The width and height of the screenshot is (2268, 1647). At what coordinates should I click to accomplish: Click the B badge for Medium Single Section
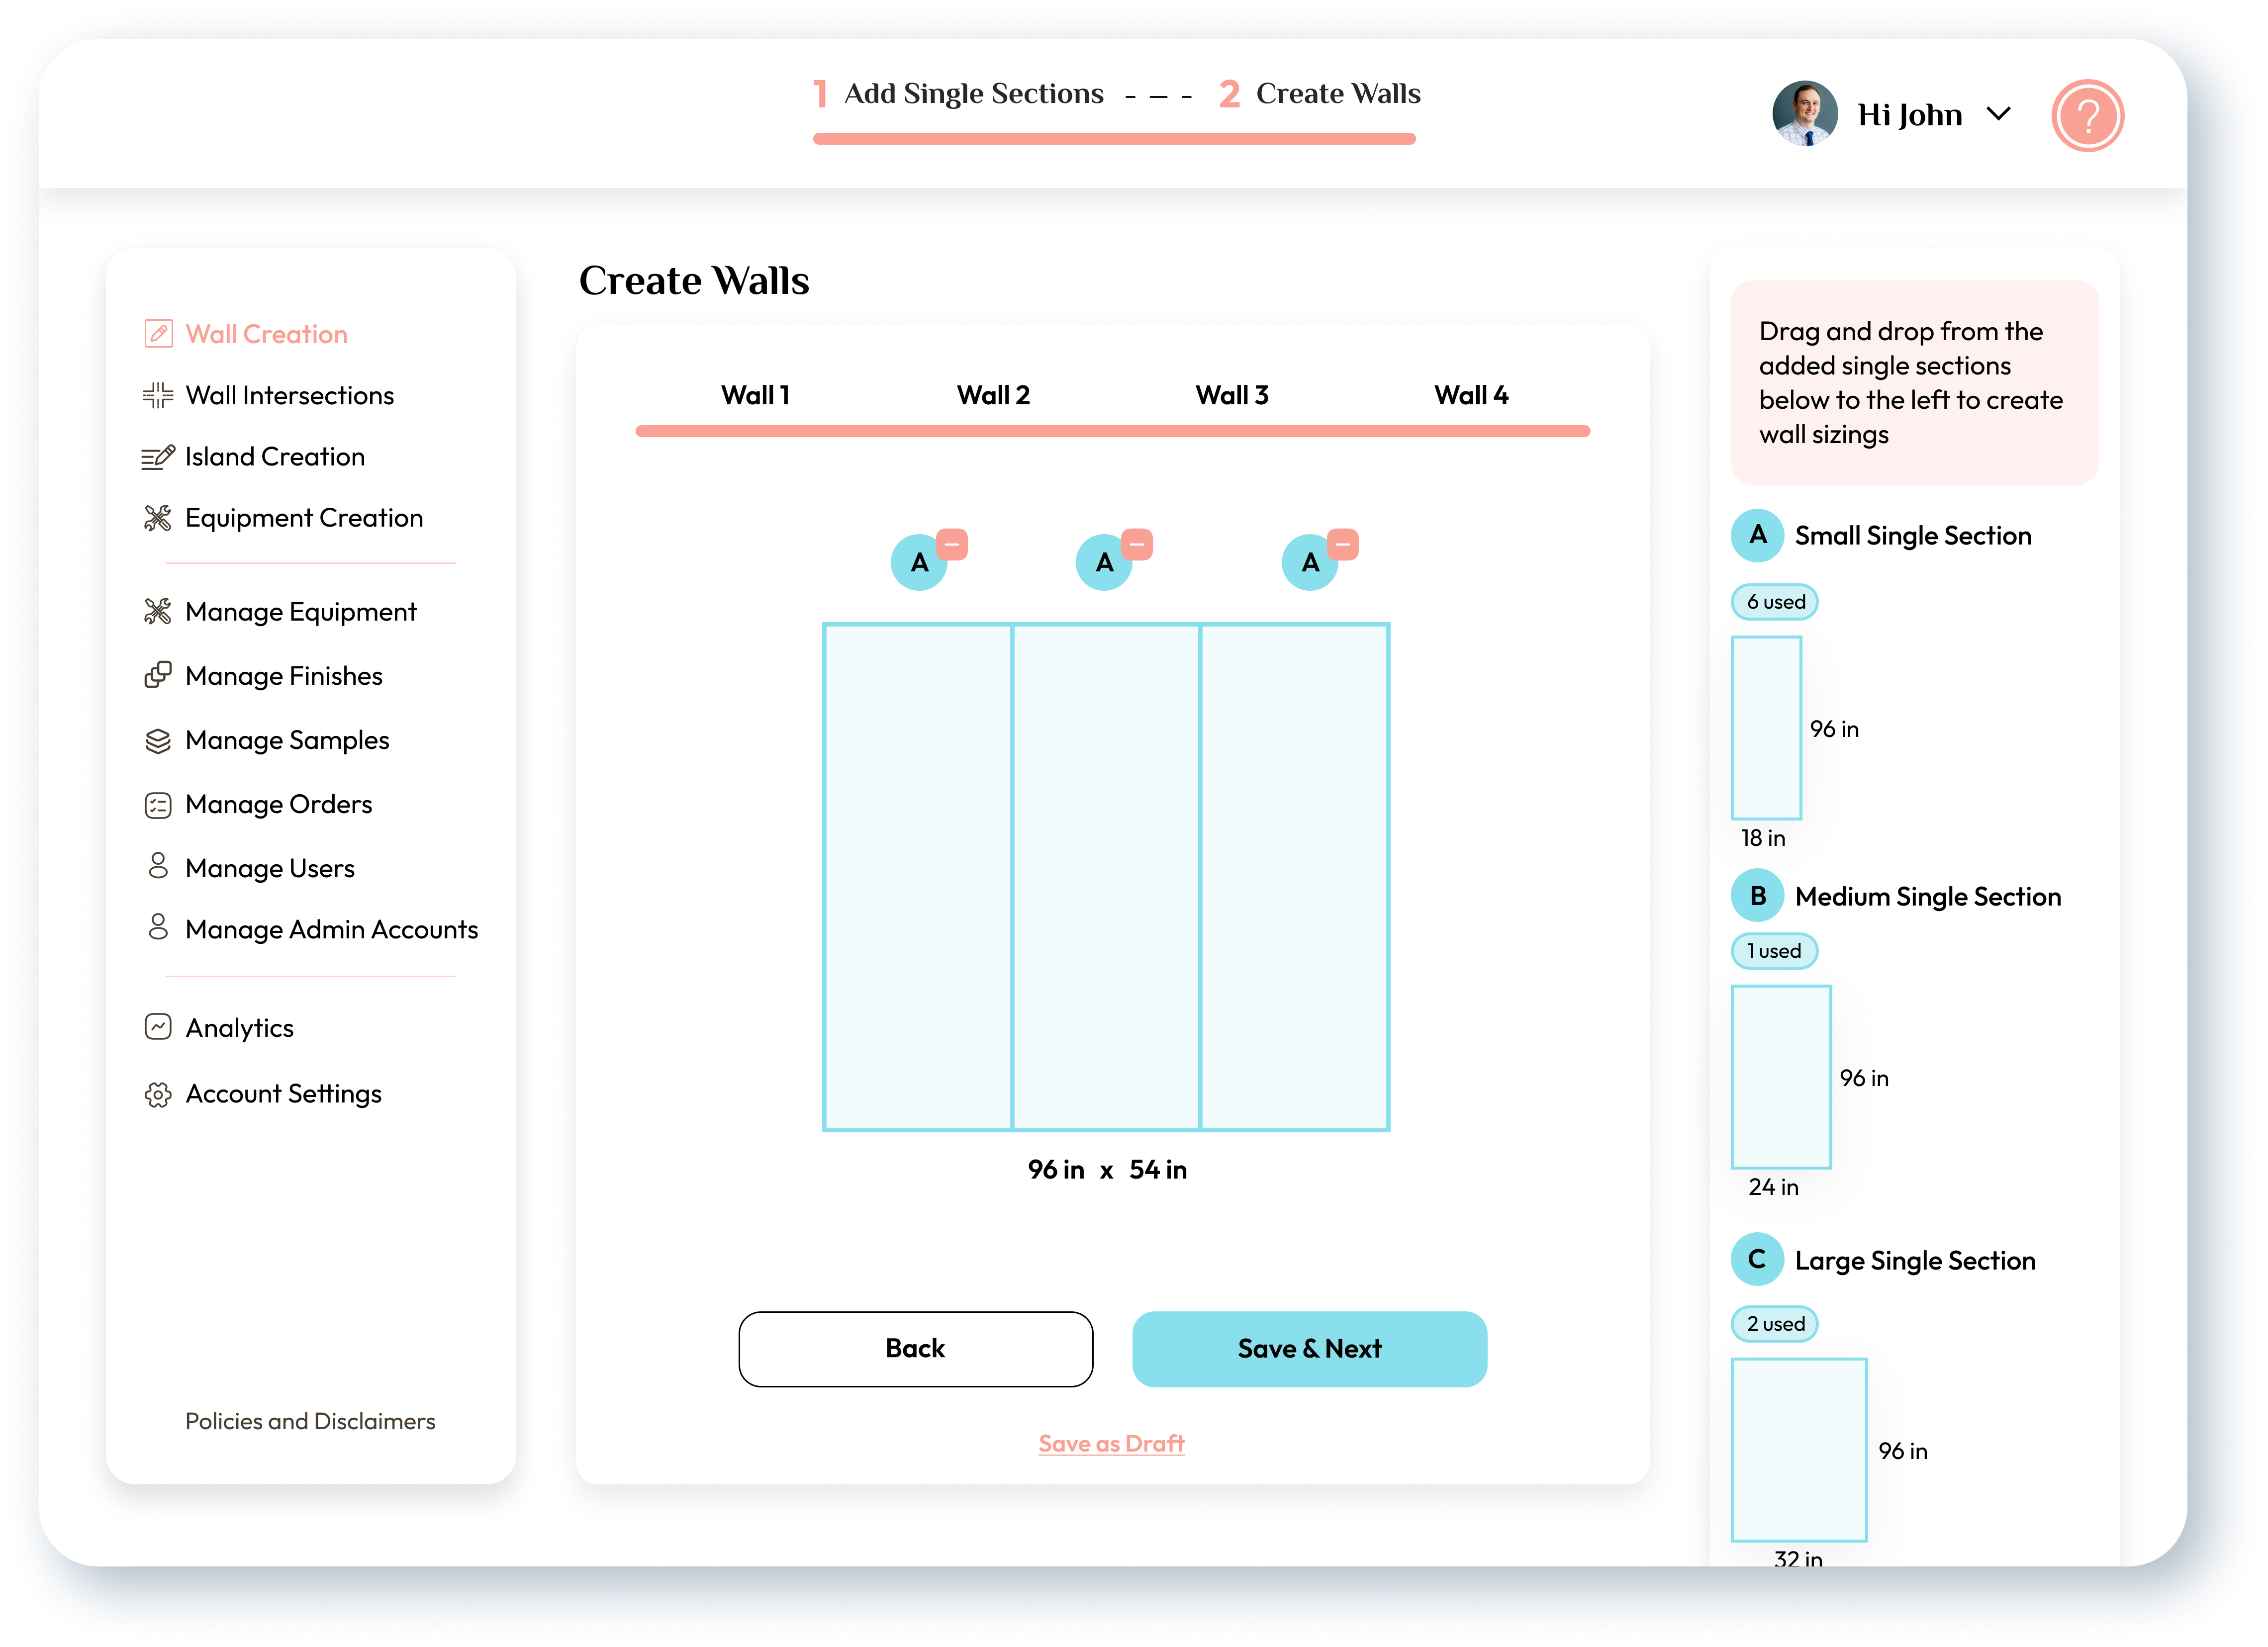point(1758,896)
